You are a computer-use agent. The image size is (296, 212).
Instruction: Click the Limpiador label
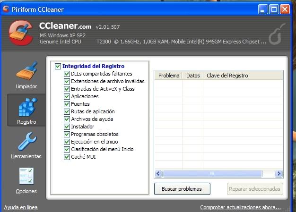pos(26,86)
